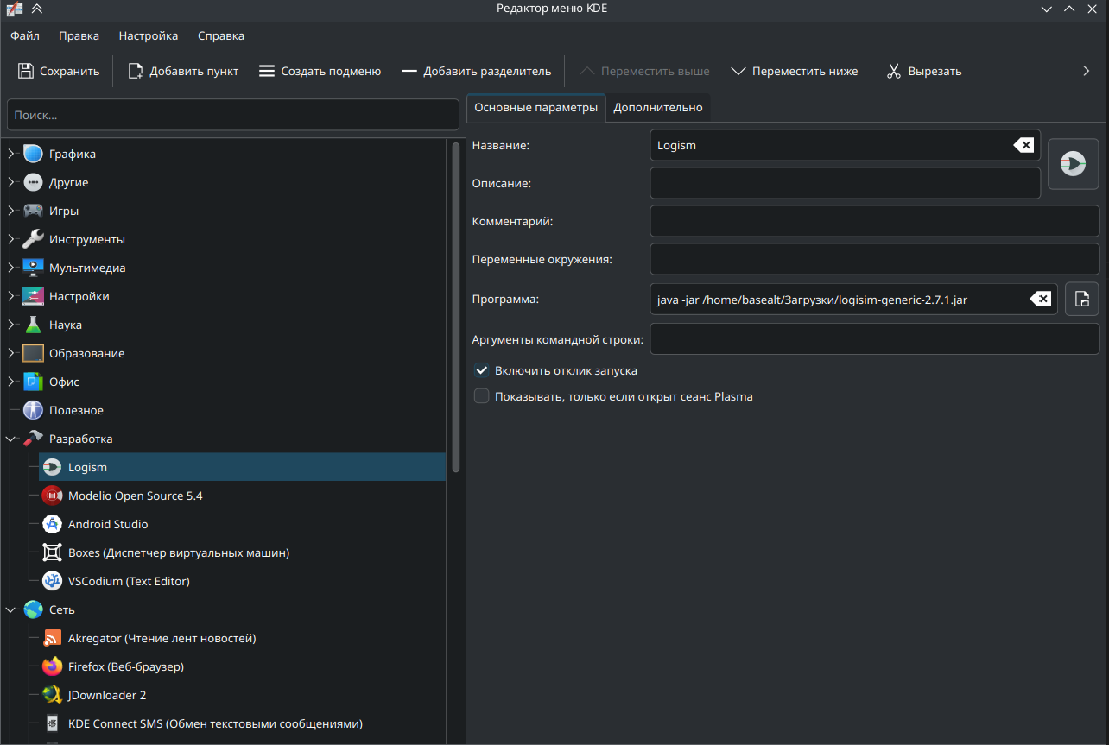The width and height of the screenshot is (1109, 745).
Task: Click the keep-above double-chevron title bar icon
Action: point(36,9)
